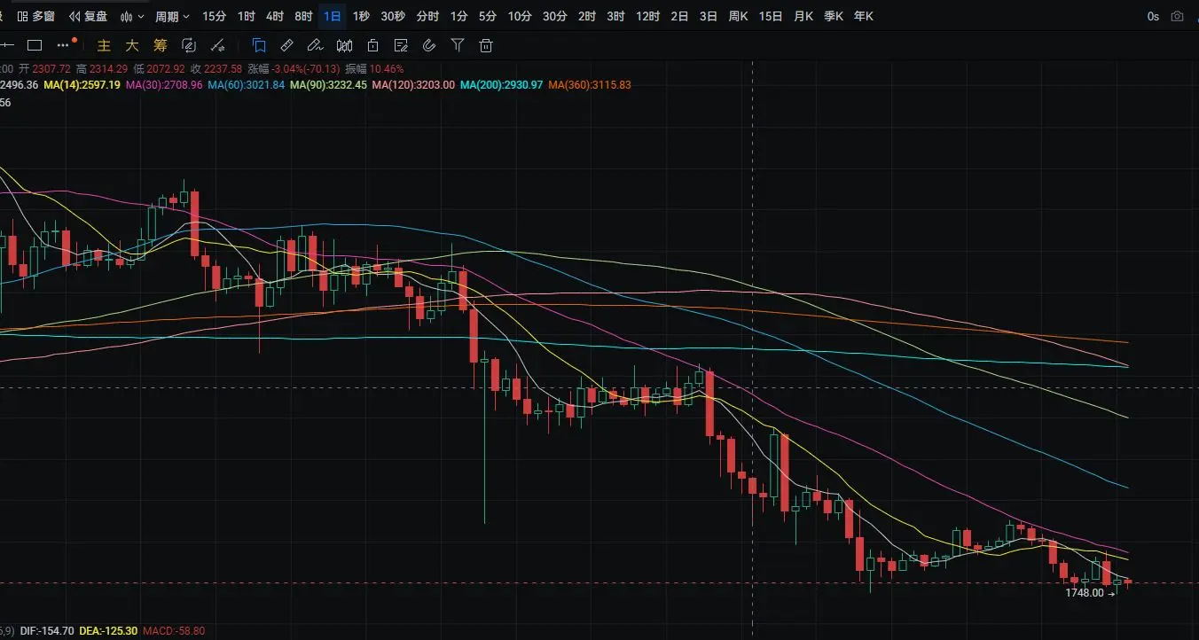Click the 低 2072.92 low price

[160, 69]
